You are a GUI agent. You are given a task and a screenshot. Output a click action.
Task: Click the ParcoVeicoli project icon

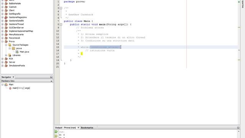point(6,38)
